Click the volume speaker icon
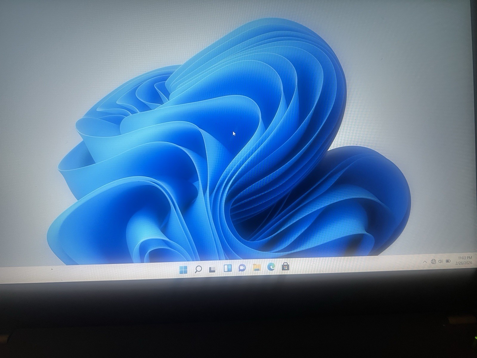Image resolution: width=477 pixels, height=358 pixels. (441, 261)
